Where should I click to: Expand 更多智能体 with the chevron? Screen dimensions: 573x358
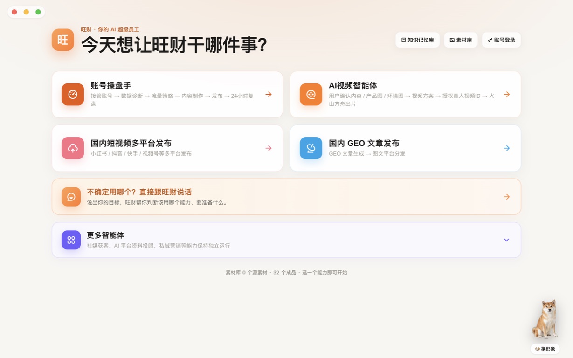506,240
